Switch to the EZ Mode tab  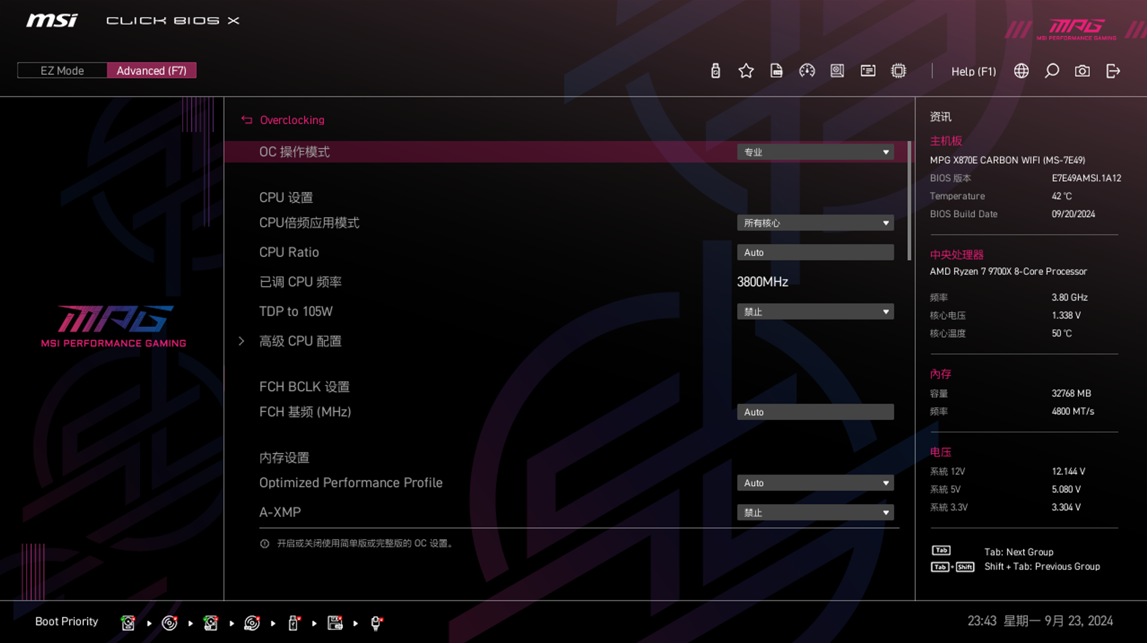point(62,71)
